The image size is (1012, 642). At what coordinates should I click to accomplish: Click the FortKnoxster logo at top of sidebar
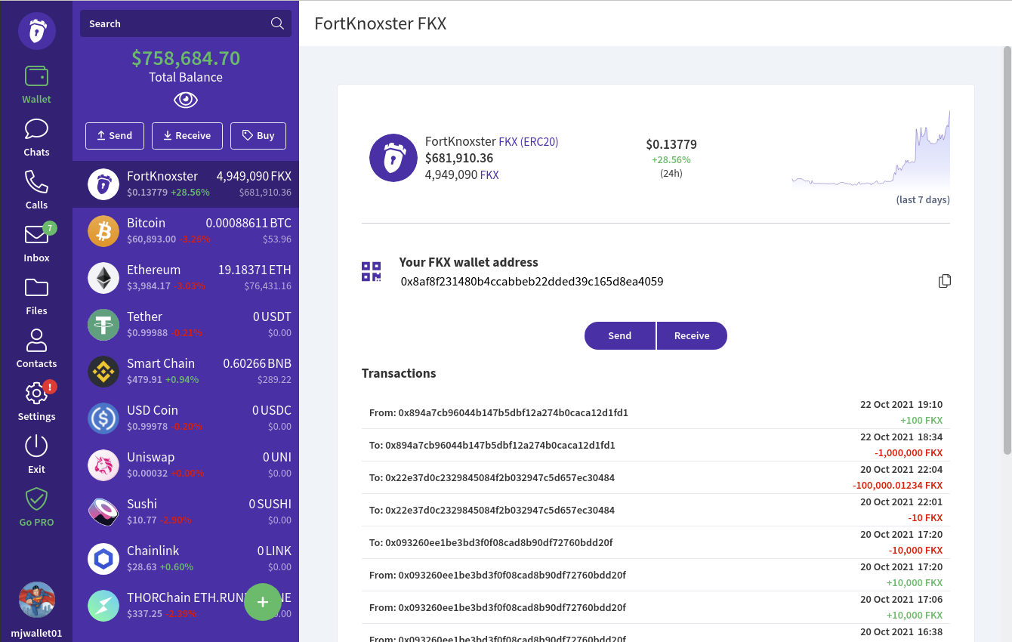coord(37,31)
